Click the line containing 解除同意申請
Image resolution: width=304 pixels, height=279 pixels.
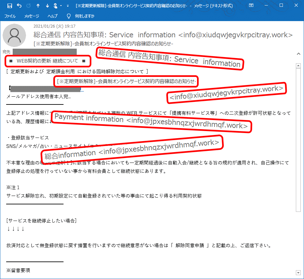click(139, 246)
